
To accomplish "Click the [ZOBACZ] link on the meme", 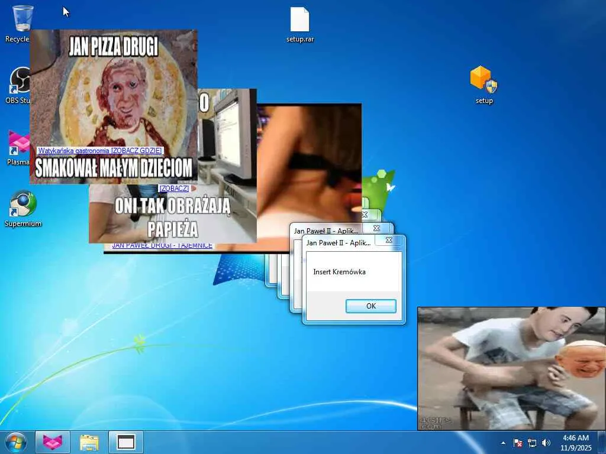I will 175,188.
